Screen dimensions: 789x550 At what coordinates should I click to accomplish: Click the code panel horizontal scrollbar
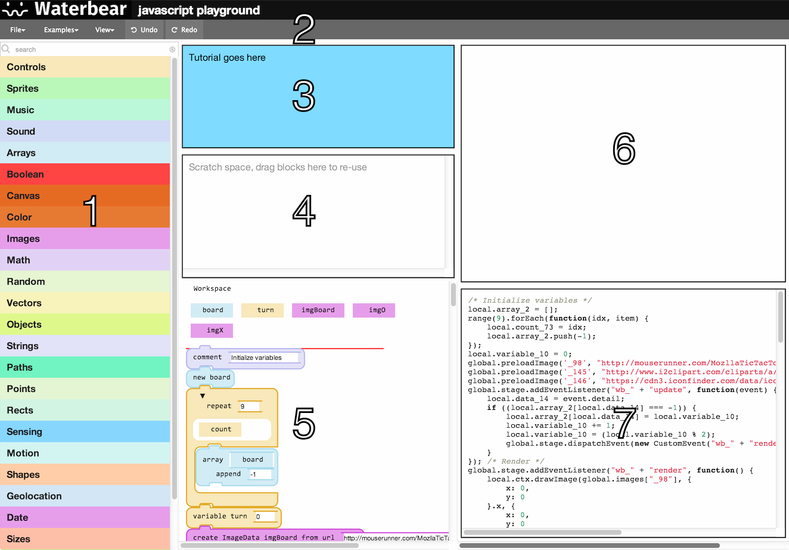(x=542, y=533)
